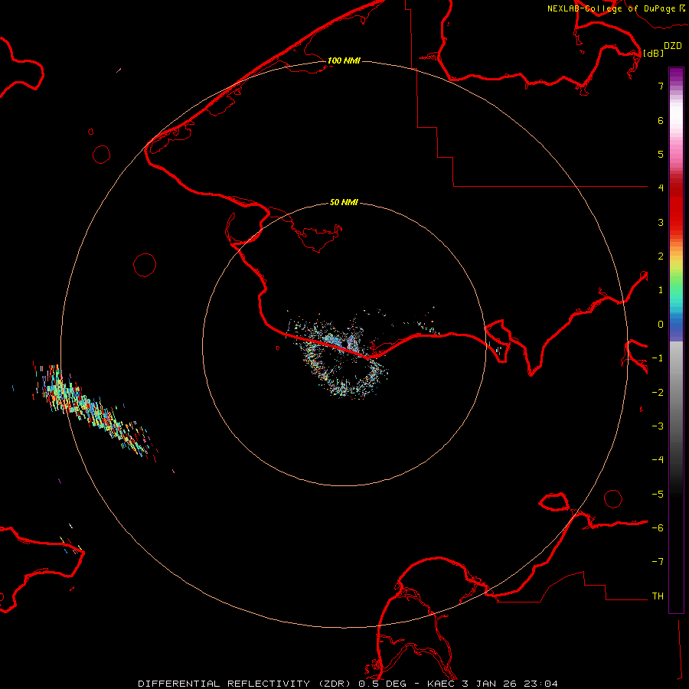Image resolution: width=689 pixels, height=689 pixels.
Task: Click the -7 tick label on color scale
Action: (x=658, y=562)
